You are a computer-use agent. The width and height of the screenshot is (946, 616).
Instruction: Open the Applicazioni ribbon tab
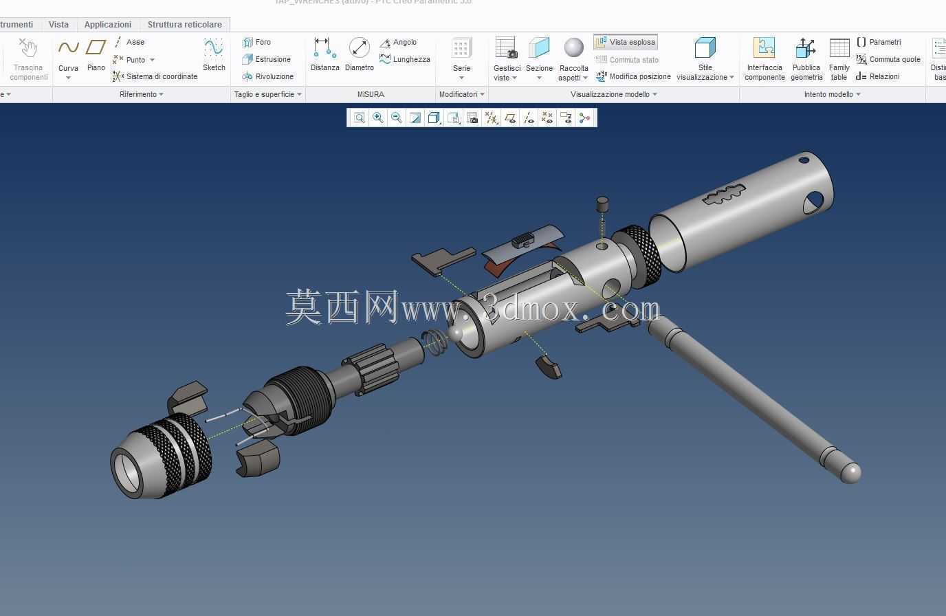click(x=108, y=24)
